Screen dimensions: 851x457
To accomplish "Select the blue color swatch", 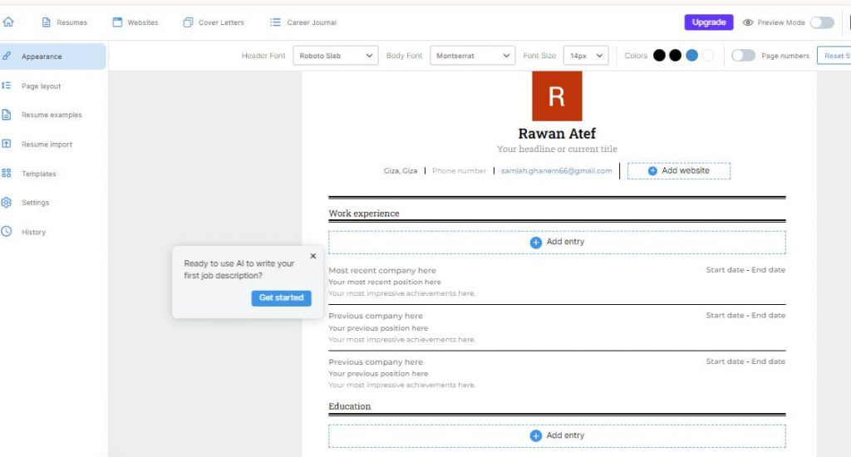I will pyautogui.click(x=691, y=56).
